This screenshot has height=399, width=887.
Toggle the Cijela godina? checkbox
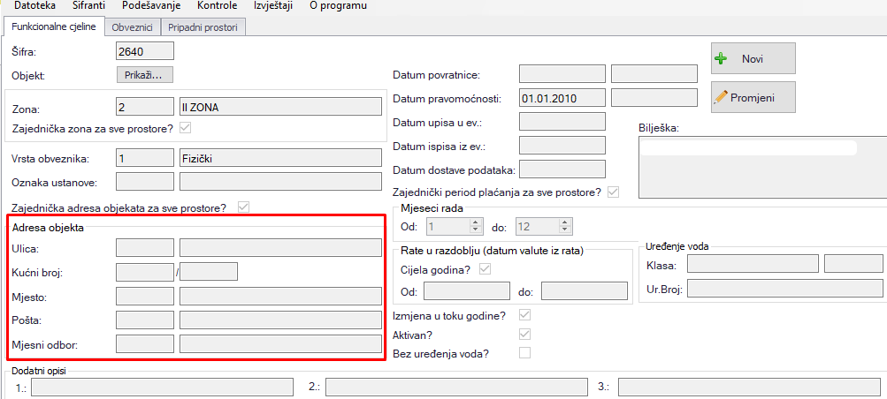pos(484,269)
